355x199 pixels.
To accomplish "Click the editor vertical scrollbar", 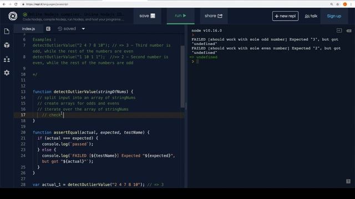I will point(182,77).
